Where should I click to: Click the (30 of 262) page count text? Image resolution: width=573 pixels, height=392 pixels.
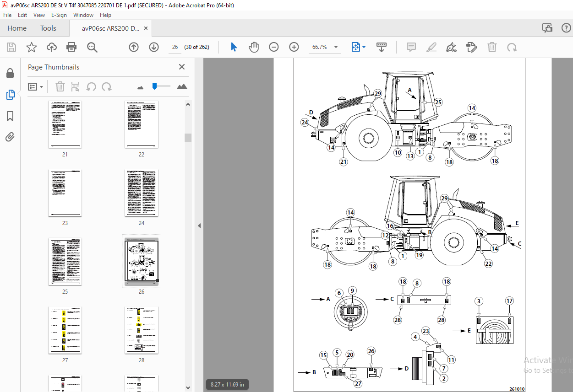pos(196,47)
